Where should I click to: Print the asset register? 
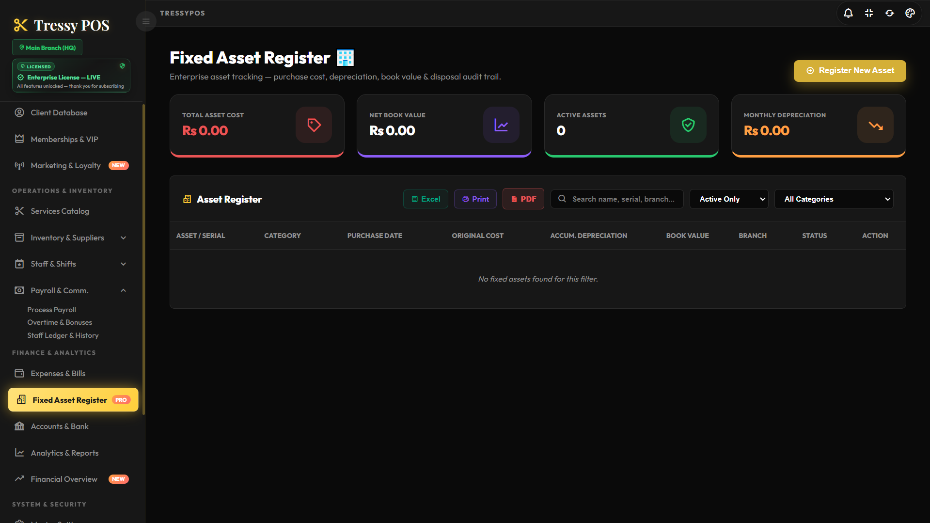[475, 199]
